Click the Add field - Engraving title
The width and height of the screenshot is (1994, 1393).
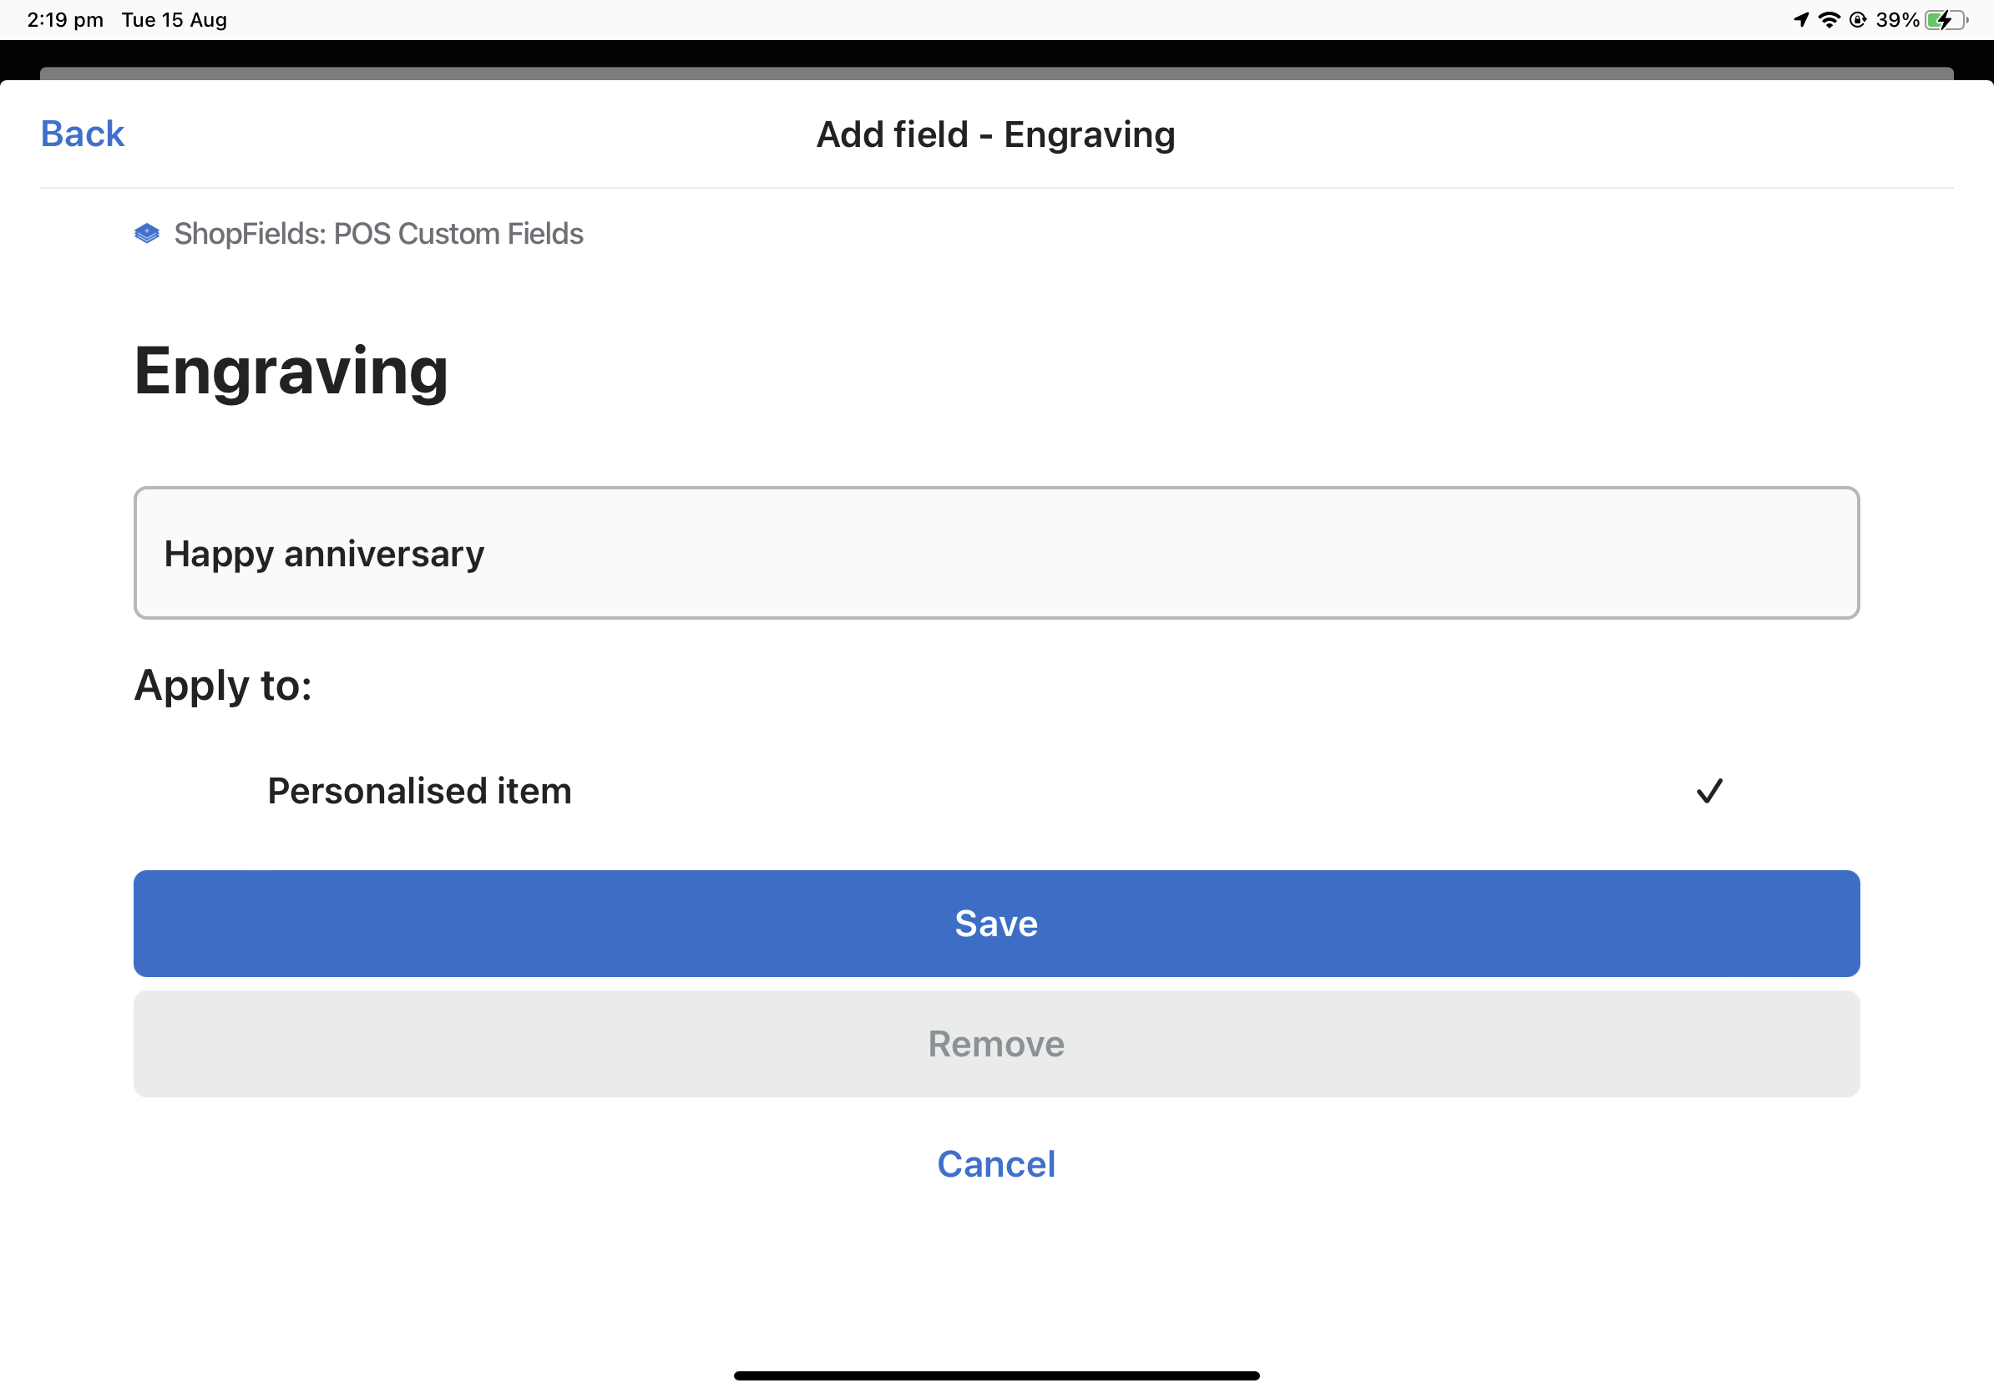tap(996, 134)
